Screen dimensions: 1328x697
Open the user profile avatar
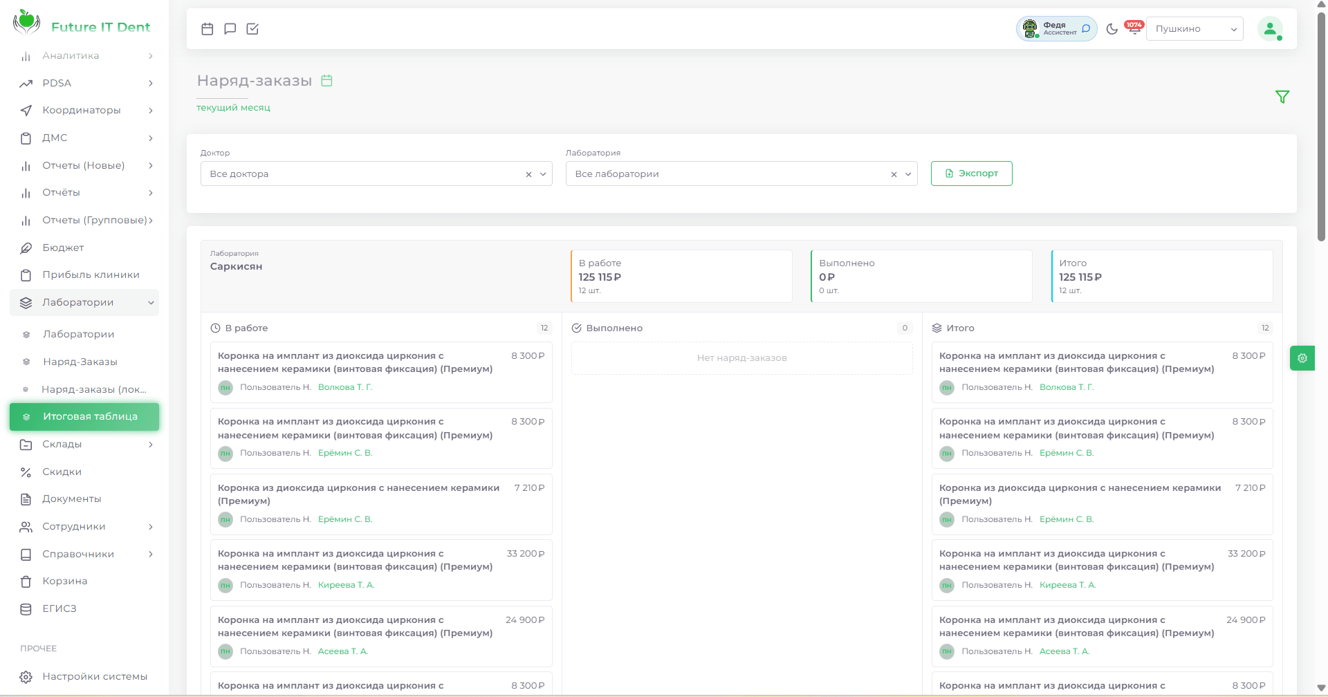1270,29
